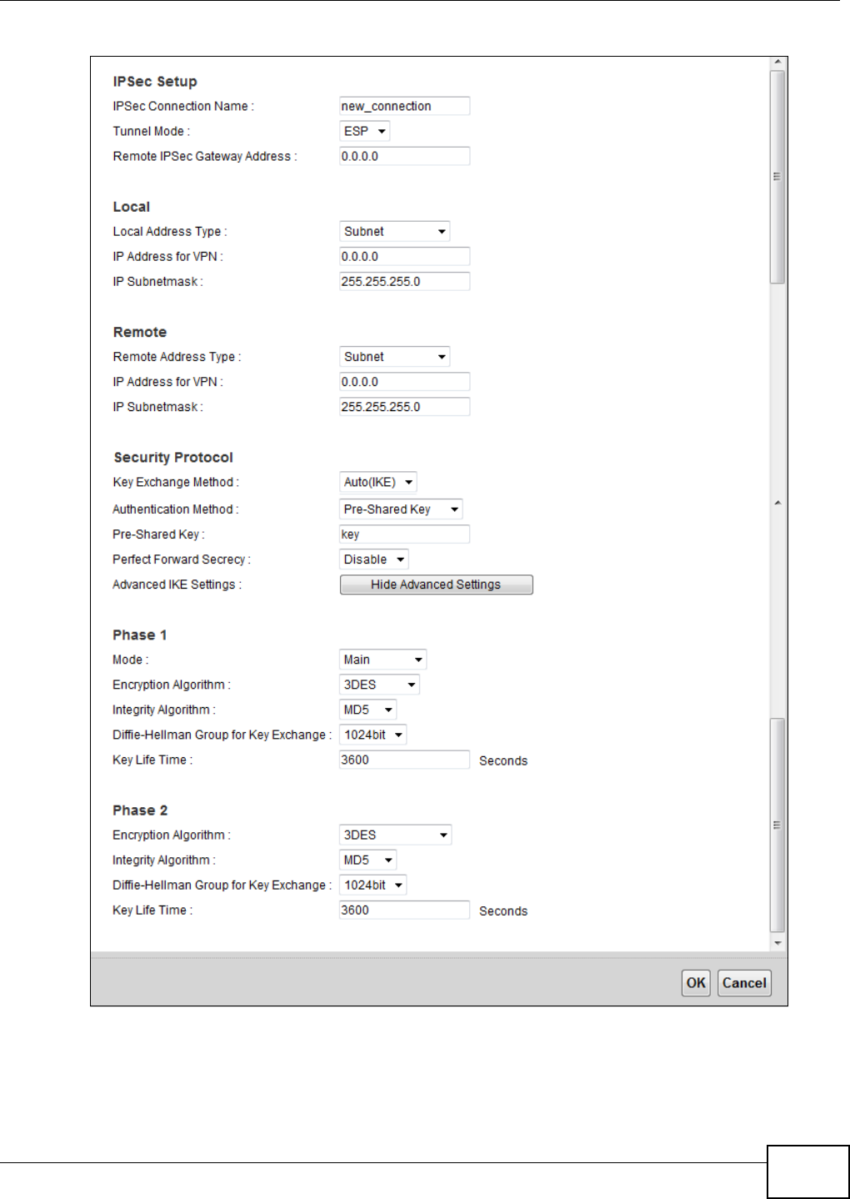Image resolution: width=850 pixels, height=1199 pixels.
Task: Click the lower vertical scrollbar thumb
Action: point(777,825)
